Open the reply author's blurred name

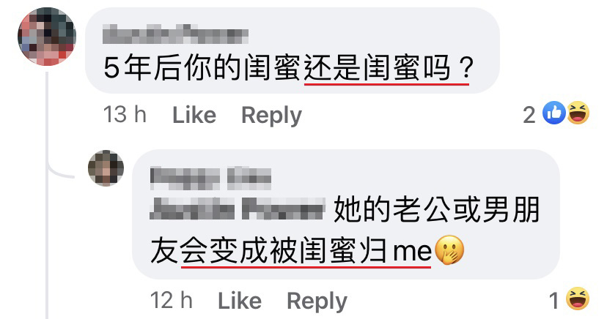coord(210,178)
